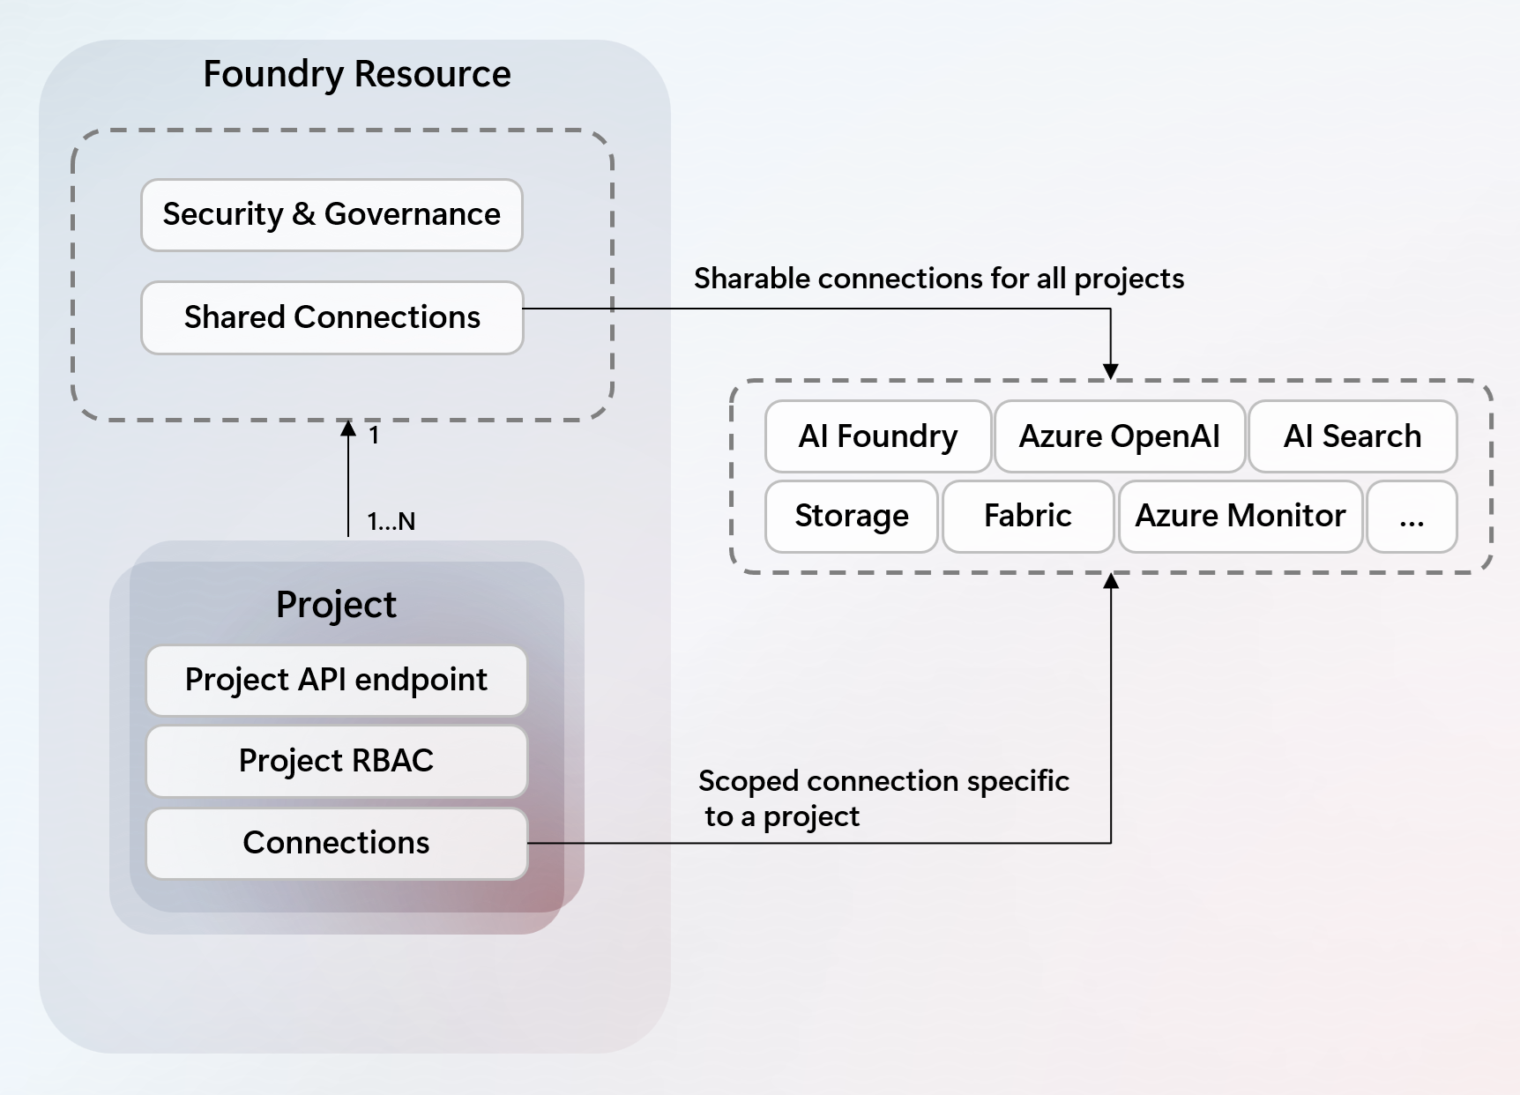This screenshot has height=1095, width=1520.
Task: Select the Azure OpenAI service box
Action: pyautogui.click(x=1120, y=436)
